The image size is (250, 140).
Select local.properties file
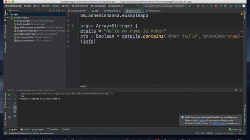click(x=32, y=40)
